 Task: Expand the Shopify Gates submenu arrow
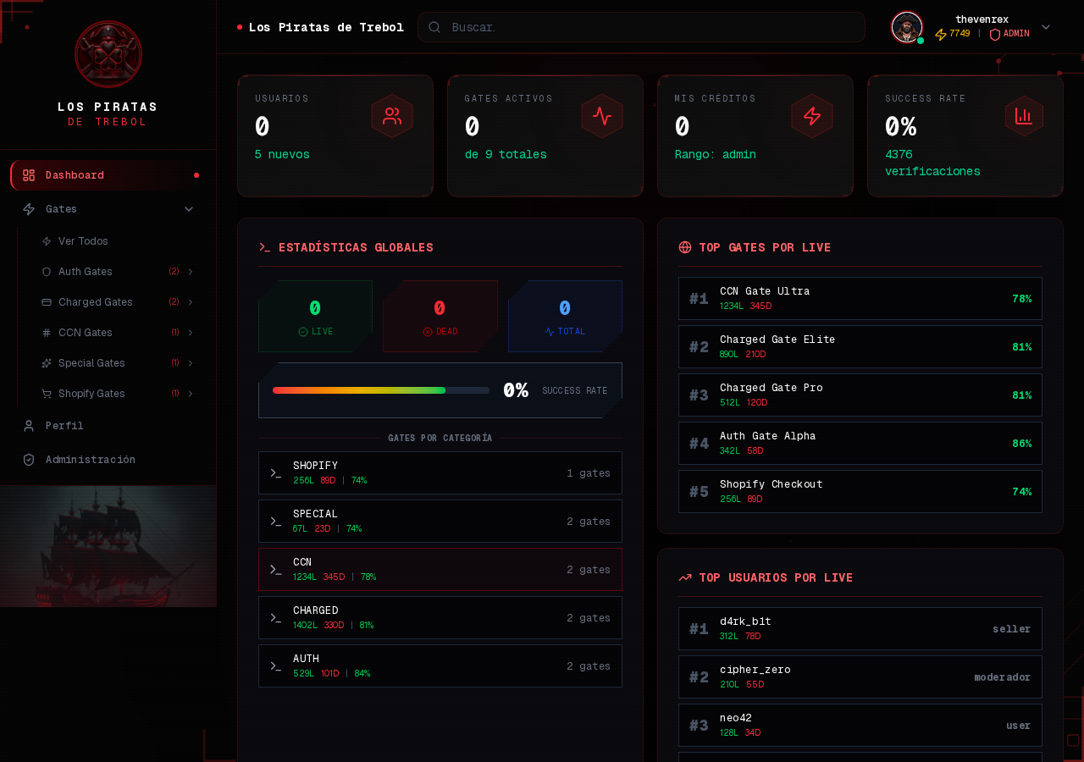pos(191,394)
